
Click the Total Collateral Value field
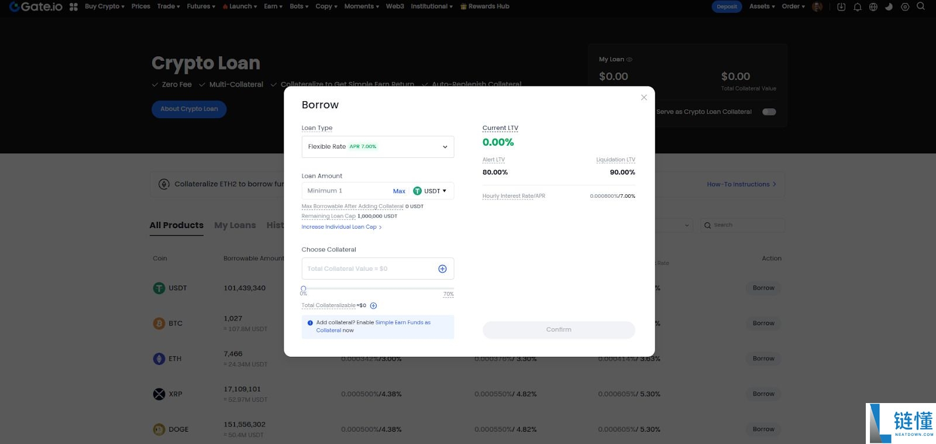pos(378,269)
